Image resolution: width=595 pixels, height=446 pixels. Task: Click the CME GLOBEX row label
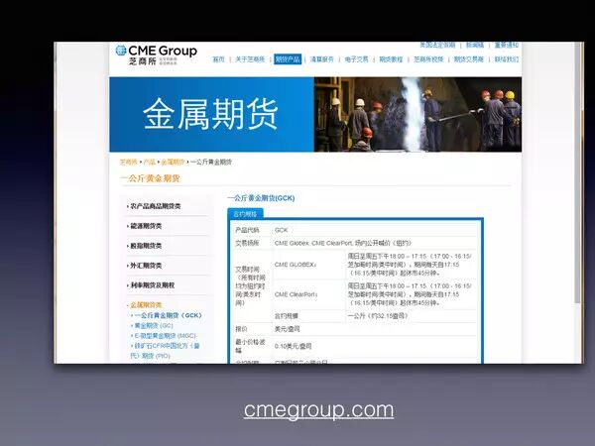(296, 265)
